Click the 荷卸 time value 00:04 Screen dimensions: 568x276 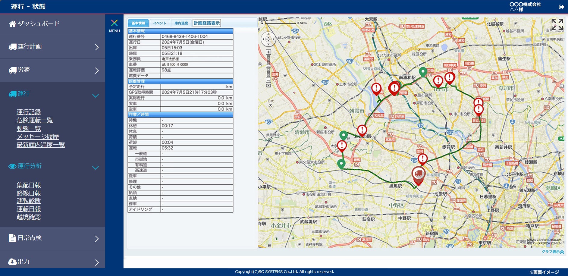[167, 142]
